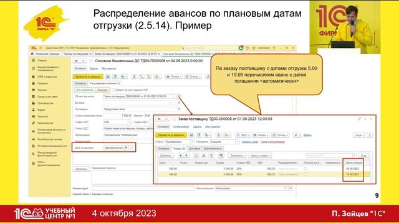Screen dimensions: 399x224
Task: Open the Объект расчетов field's open-form icon
Action: point(179,96)
